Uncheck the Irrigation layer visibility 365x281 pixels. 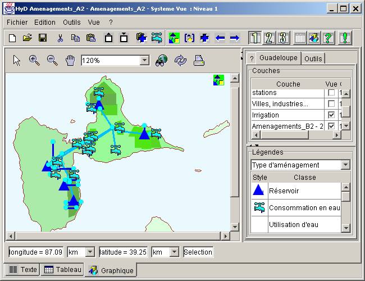(331, 115)
